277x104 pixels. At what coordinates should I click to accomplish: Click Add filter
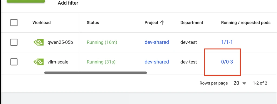tap(68, 3)
